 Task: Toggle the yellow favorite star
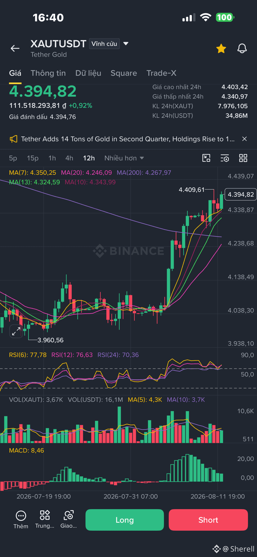221,48
